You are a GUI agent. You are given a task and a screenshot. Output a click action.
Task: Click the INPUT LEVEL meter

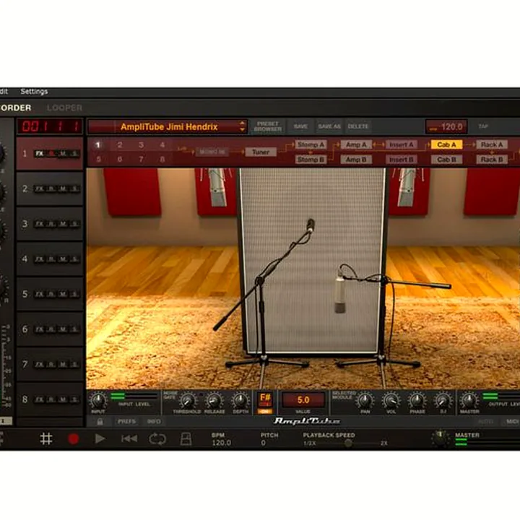tap(134, 396)
